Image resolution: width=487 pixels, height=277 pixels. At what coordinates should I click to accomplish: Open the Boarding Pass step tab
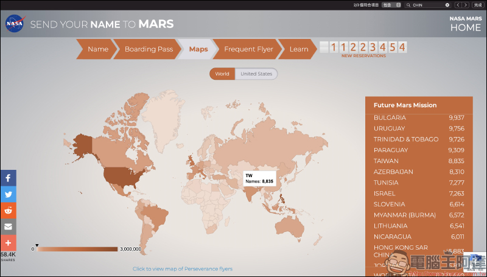148,49
